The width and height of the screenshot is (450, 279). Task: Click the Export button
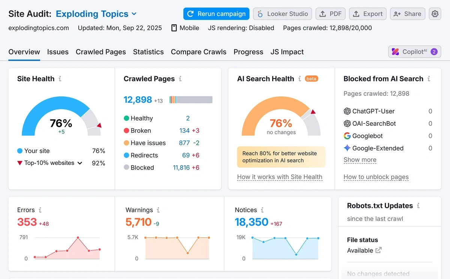click(367, 14)
